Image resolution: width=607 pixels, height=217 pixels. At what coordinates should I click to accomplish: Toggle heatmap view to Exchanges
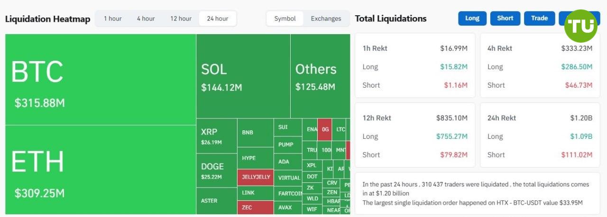click(x=326, y=18)
